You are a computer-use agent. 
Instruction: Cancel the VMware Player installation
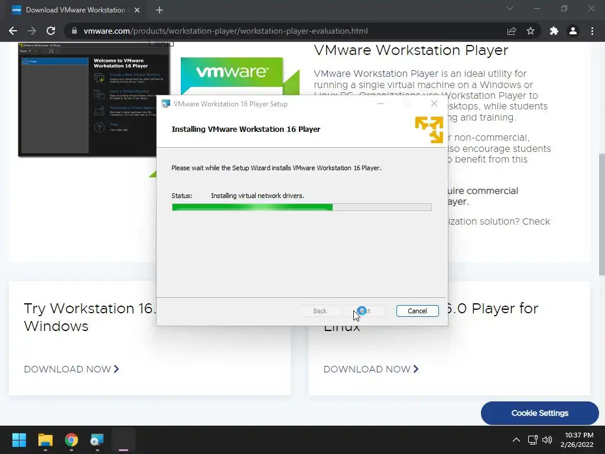[417, 311]
